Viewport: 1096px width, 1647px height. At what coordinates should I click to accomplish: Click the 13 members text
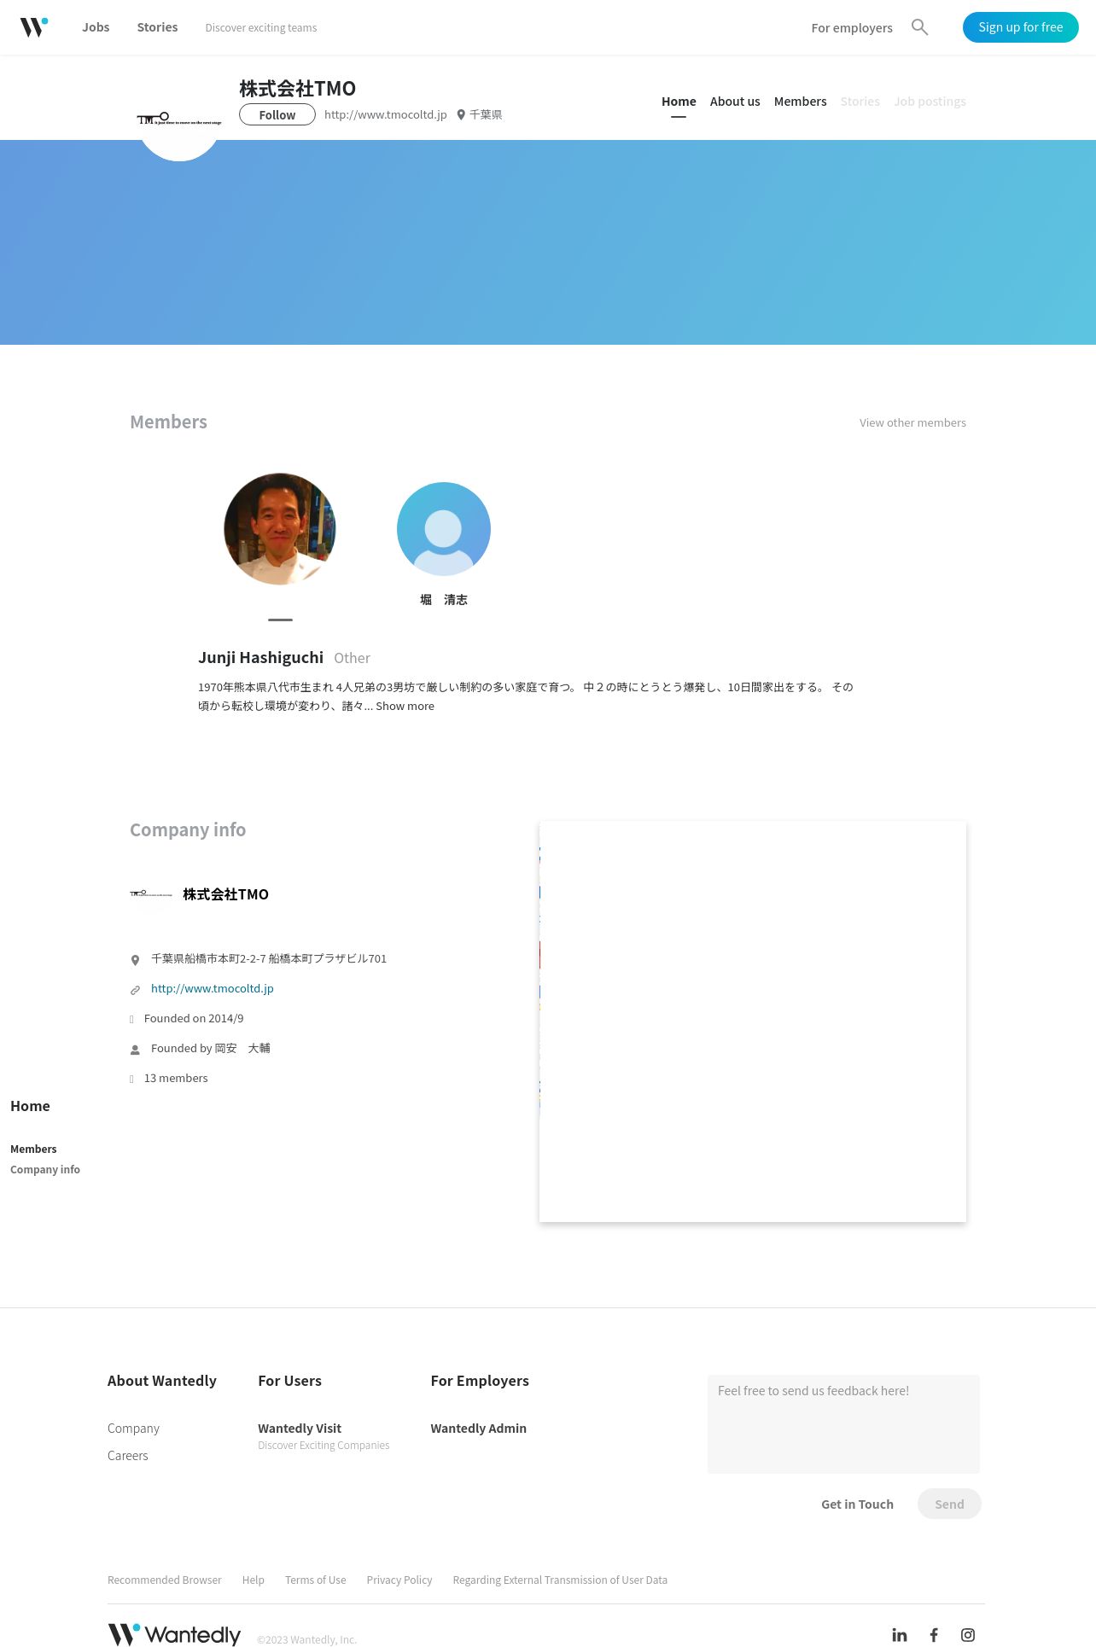coord(176,1078)
